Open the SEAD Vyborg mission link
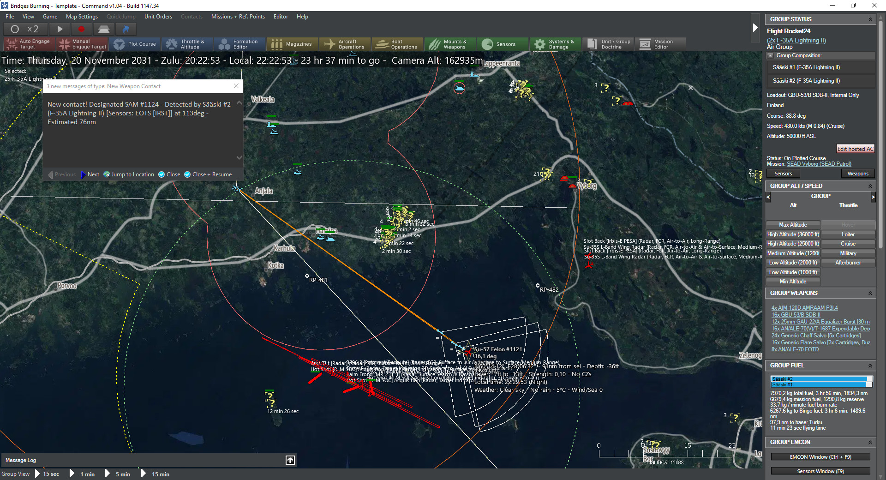886x480 pixels. (819, 164)
